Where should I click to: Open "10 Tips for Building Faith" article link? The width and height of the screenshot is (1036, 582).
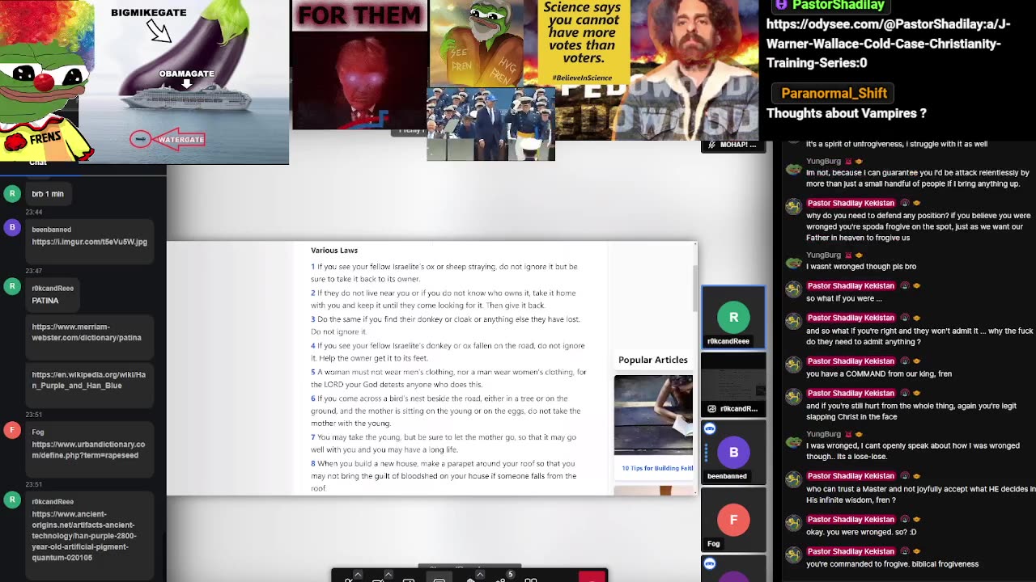pyautogui.click(x=657, y=468)
